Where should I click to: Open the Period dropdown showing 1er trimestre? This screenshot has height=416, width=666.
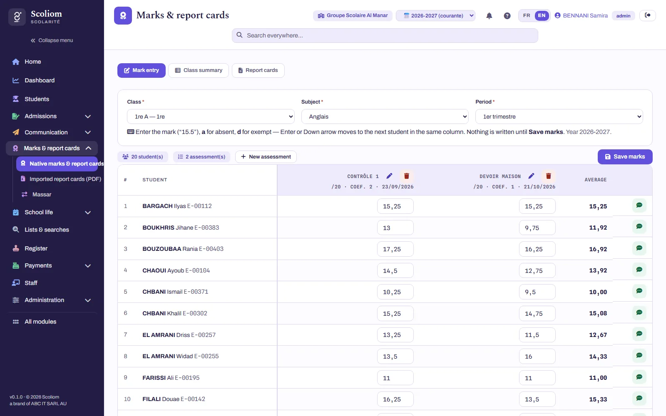click(559, 116)
